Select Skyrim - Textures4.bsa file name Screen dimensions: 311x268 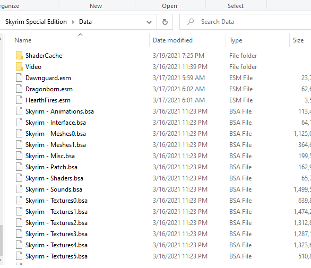point(56,245)
